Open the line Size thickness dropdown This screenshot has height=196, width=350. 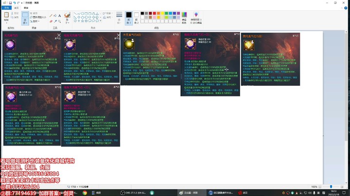[x=119, y=18]
